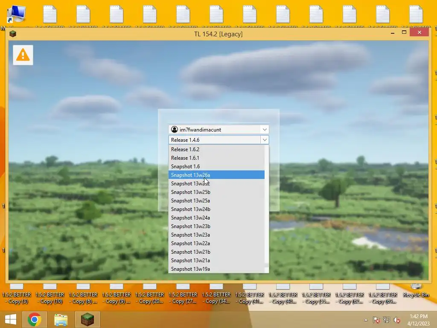
Task: Collapse the version dropdown arrow beside Release 1.4.6
Action: (265, 140)
